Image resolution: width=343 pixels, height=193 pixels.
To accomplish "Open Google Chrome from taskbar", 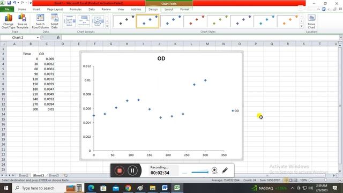I will coord(128,188).
